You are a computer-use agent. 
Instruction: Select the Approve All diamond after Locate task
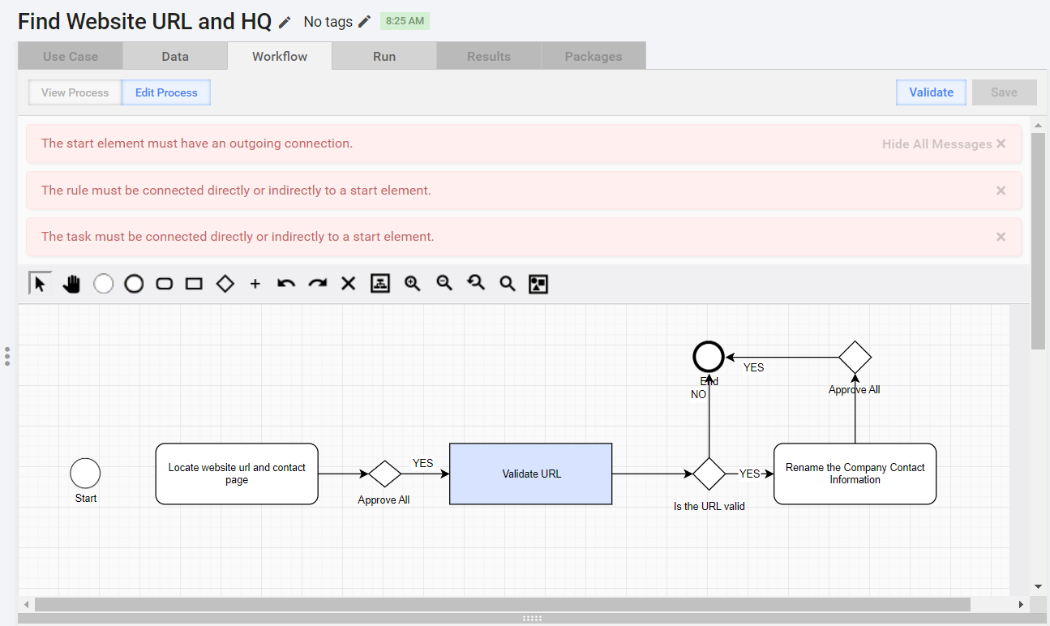(x=385, y=474)
